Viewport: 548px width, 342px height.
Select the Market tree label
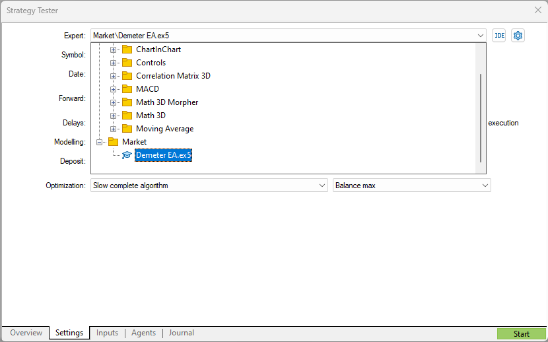[x=135, y=142]
